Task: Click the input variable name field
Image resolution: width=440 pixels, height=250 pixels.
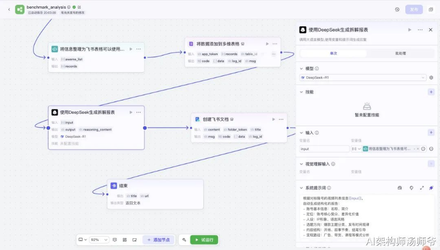Action: (x=324, y=149)
